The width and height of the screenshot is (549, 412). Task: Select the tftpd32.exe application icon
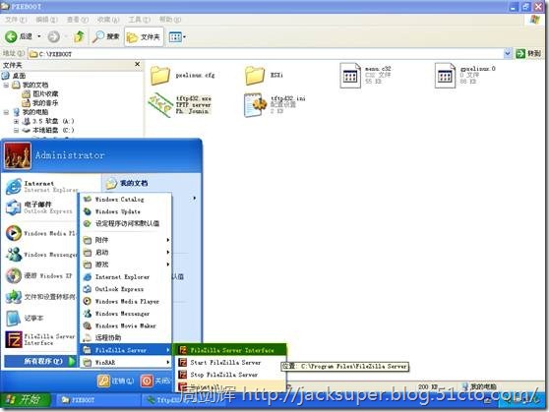pyautogui.click(x=160, y=104)
